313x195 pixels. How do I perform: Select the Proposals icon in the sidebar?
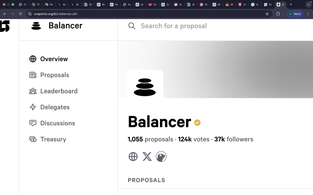click(x=33, y=75)
